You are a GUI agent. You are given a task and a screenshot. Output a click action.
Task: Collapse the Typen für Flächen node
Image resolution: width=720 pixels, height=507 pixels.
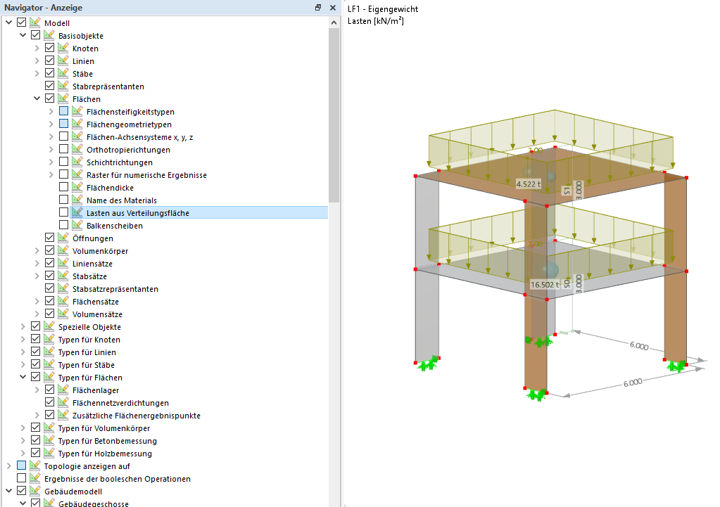[23, 377]
